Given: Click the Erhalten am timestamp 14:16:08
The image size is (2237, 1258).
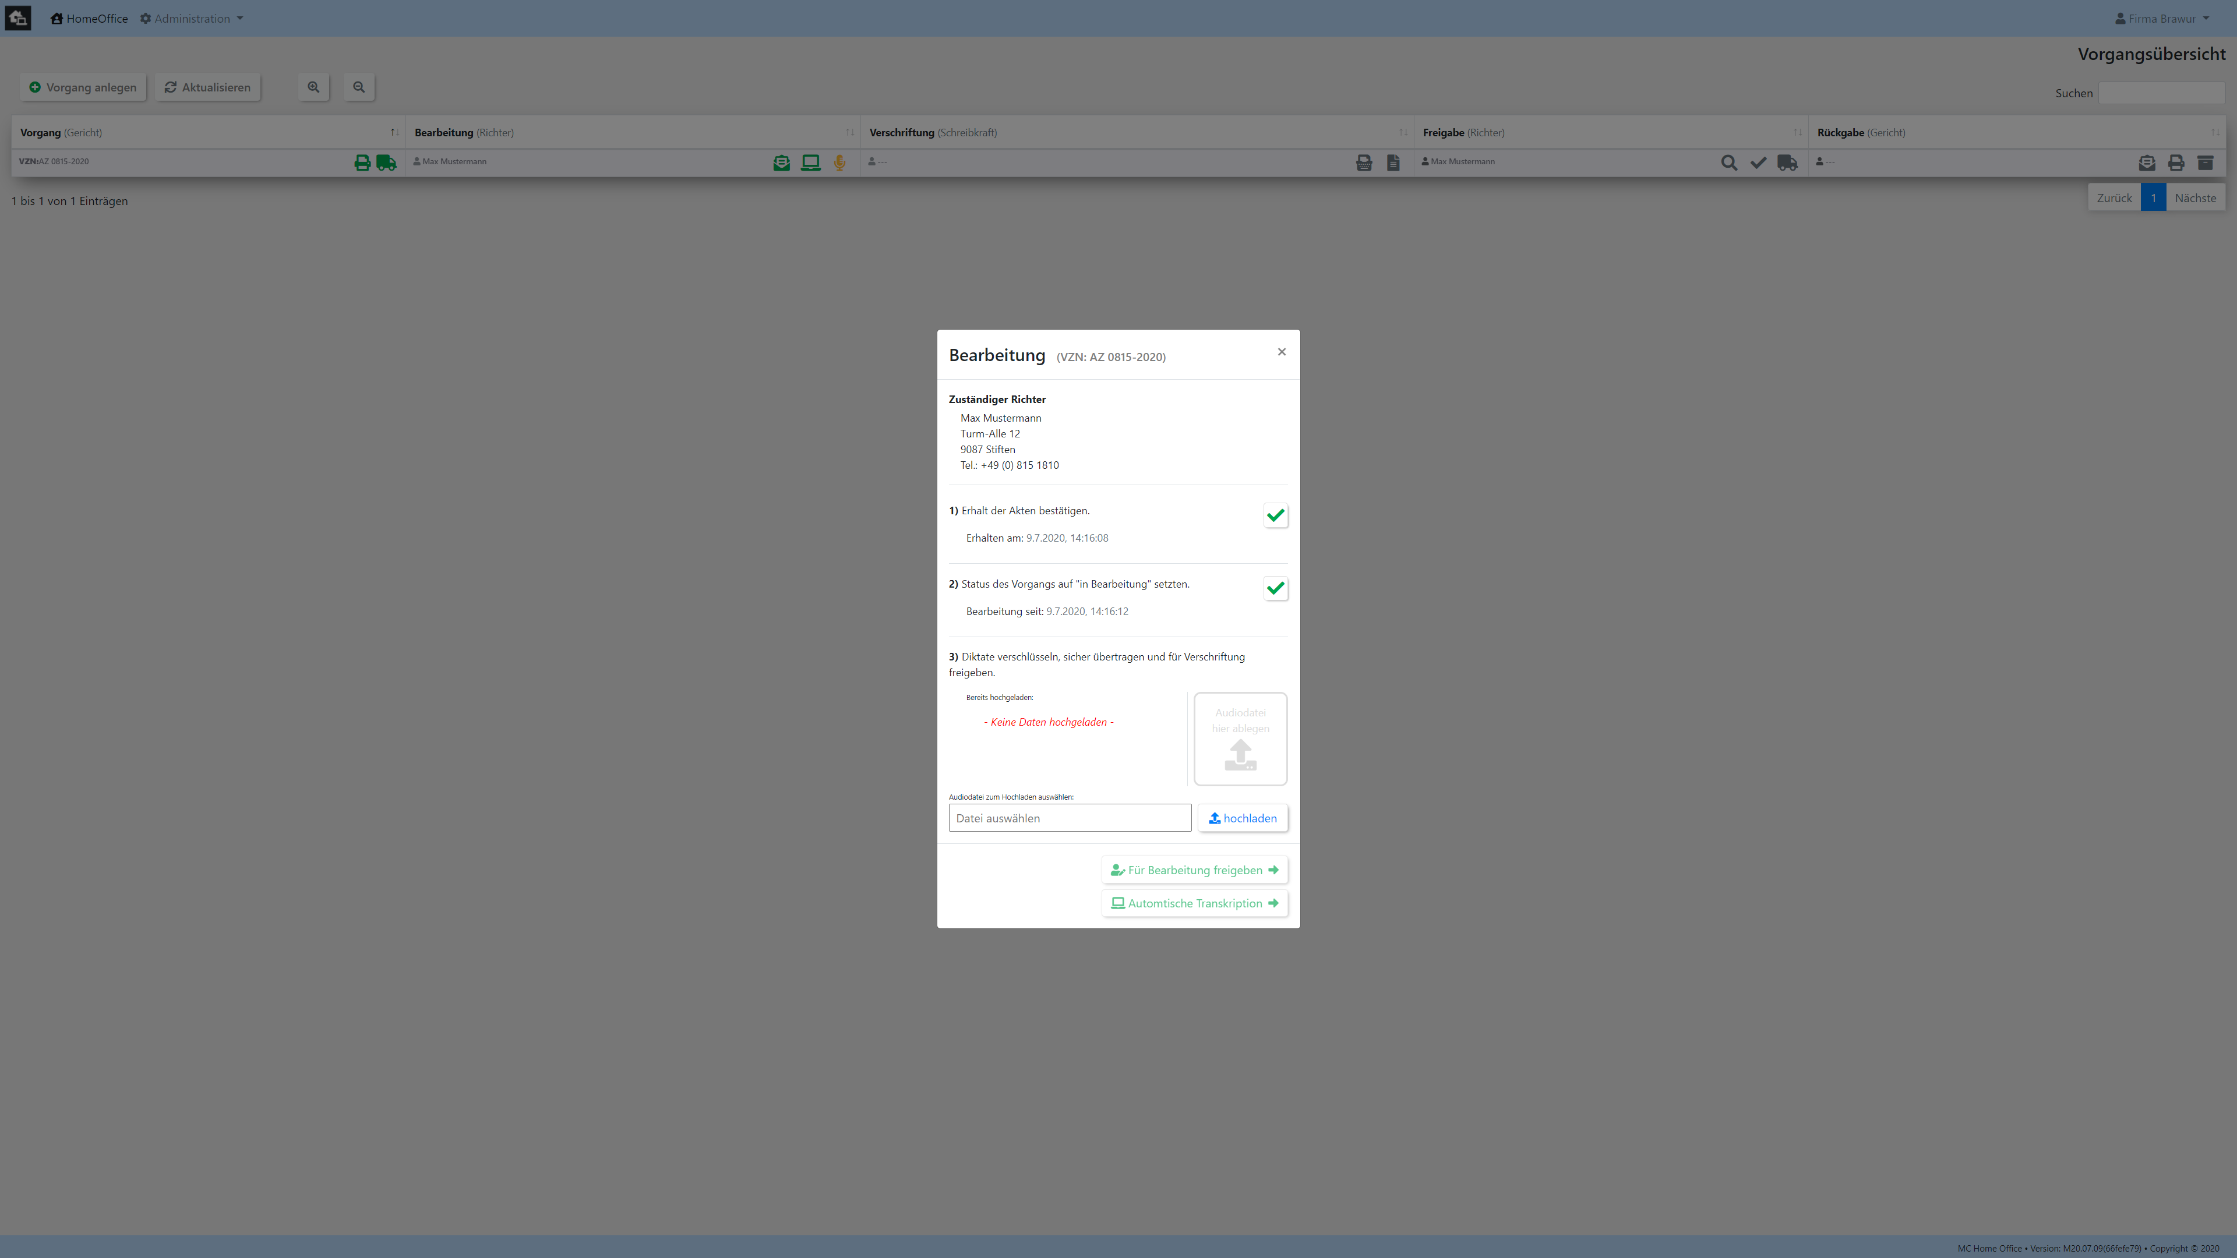Looking at the screenshot, I should 1067,538.
